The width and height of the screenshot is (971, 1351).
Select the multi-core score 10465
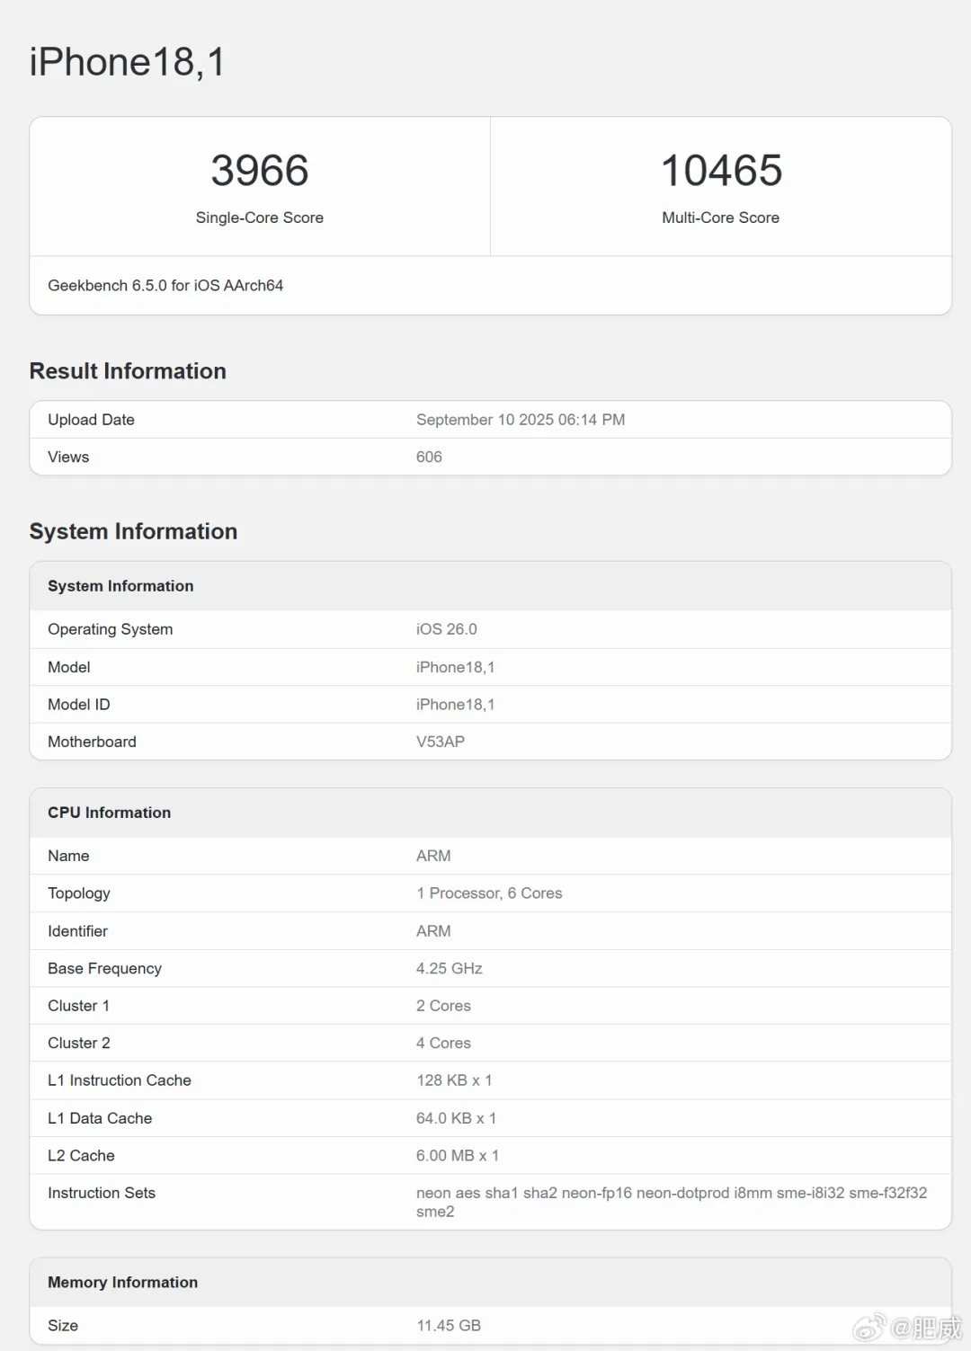(721, 171)
